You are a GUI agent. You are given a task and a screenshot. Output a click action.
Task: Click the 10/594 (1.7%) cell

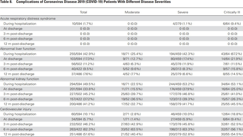tap(82, 24)
